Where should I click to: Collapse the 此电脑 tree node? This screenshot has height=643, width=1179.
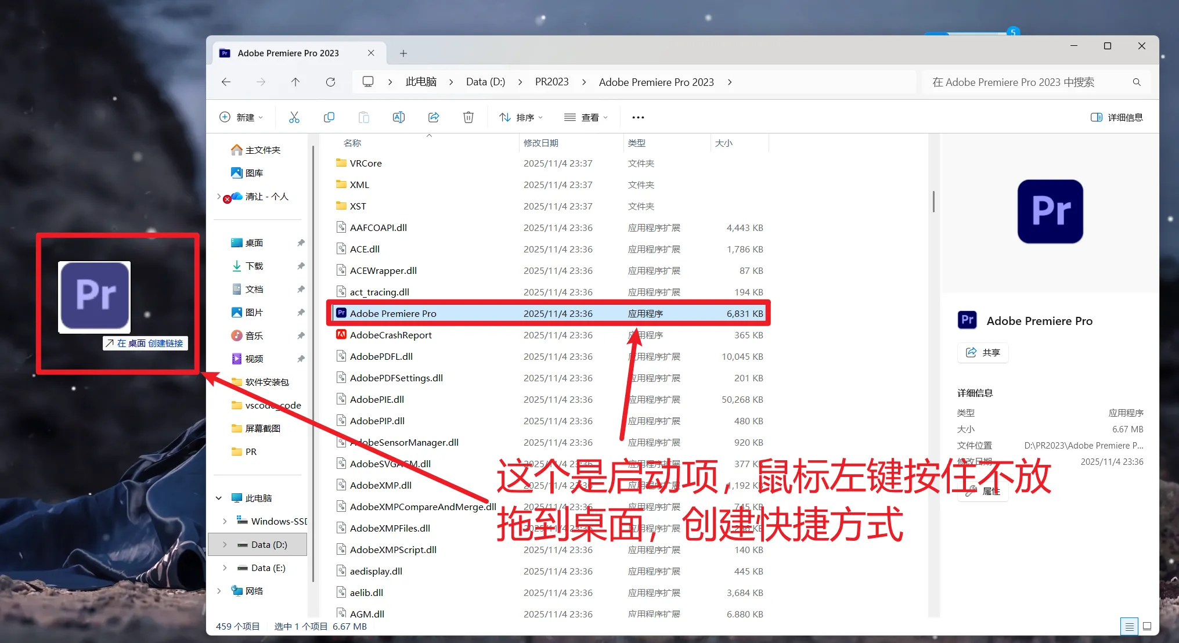click(219, 498)
